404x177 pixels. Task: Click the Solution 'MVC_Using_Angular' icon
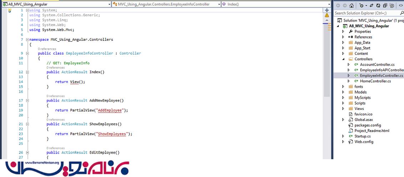coord(340,20)
